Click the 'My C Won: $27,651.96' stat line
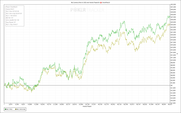This screenshot has width=181, height=113. [x=12, y=11]
